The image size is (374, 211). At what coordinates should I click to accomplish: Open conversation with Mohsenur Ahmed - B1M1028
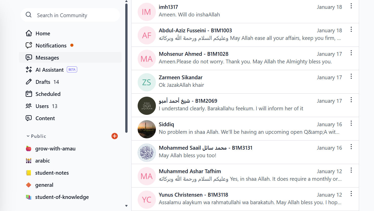click(x=194, y=54)
